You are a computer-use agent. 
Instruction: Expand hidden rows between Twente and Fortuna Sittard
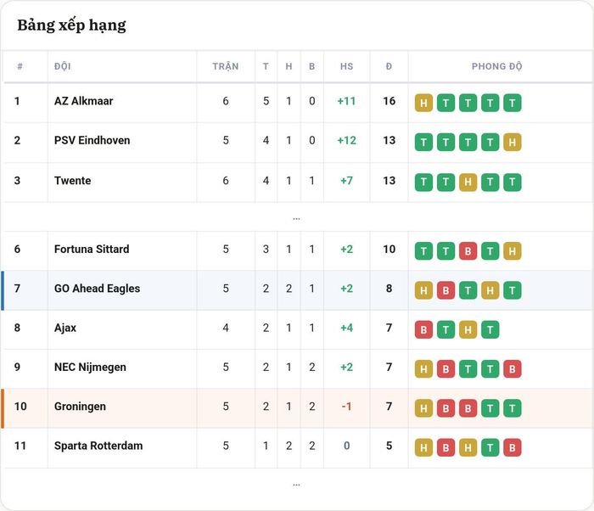pyautogui.click(x=296, y=218)
